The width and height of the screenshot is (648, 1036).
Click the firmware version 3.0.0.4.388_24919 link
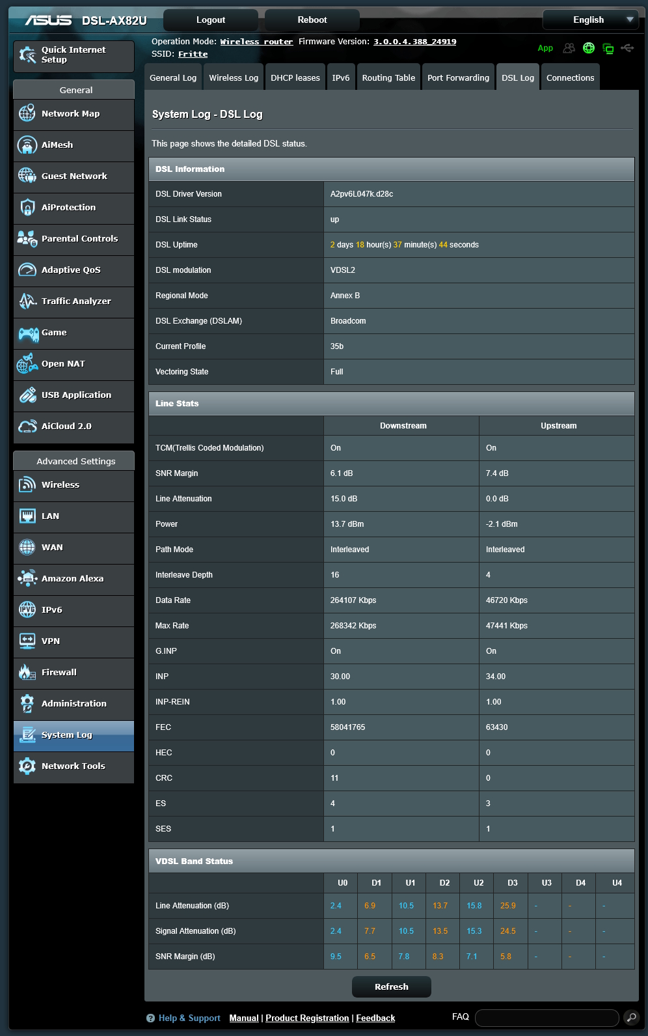414,42
